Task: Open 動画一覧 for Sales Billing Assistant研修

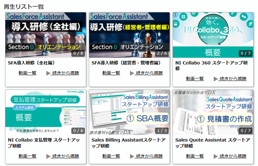Action: click(x=111, y=156)
